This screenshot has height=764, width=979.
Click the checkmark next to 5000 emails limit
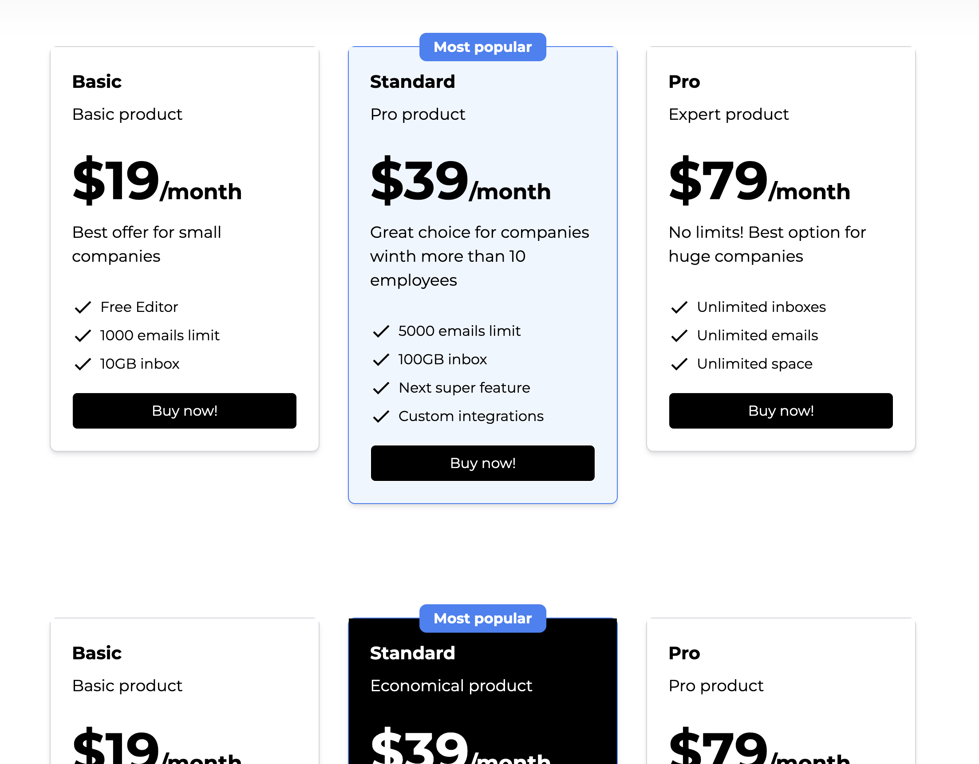381,331
